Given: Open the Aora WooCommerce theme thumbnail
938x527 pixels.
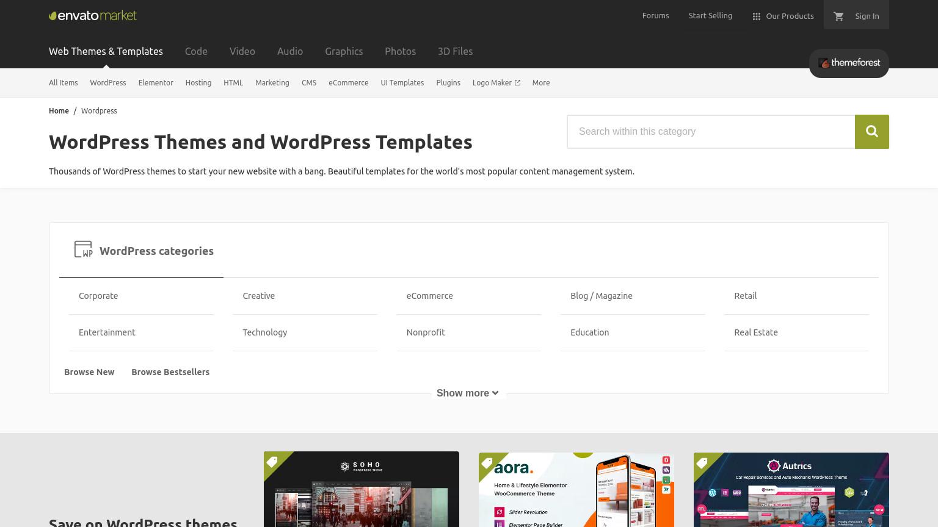Looking at the screenshot, I should 576,490.
